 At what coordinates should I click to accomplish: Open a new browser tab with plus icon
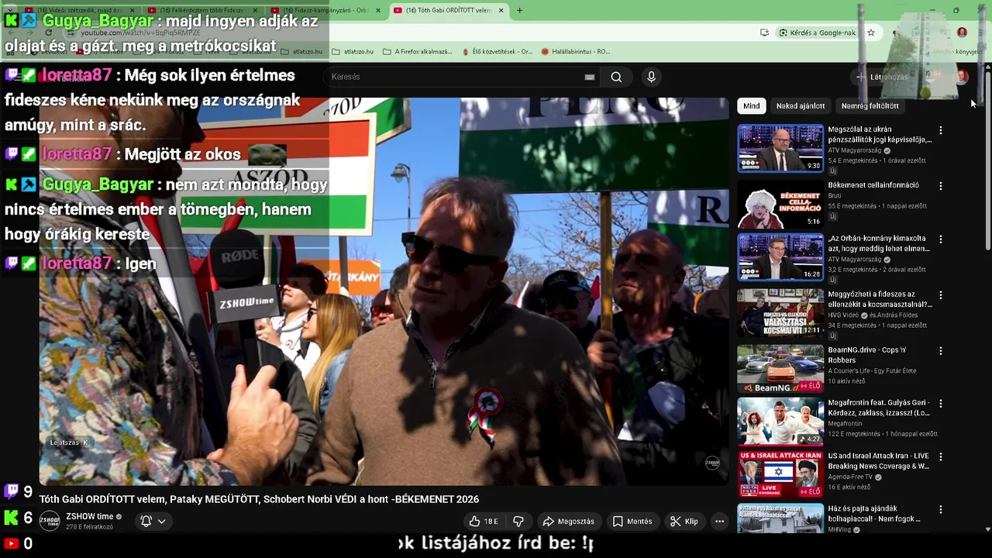click(519, 10)
